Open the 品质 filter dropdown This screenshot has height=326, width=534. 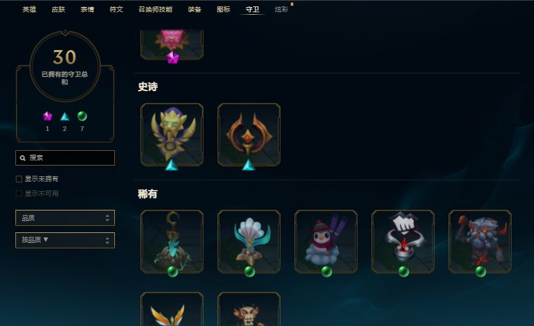[x=65, y=218]
